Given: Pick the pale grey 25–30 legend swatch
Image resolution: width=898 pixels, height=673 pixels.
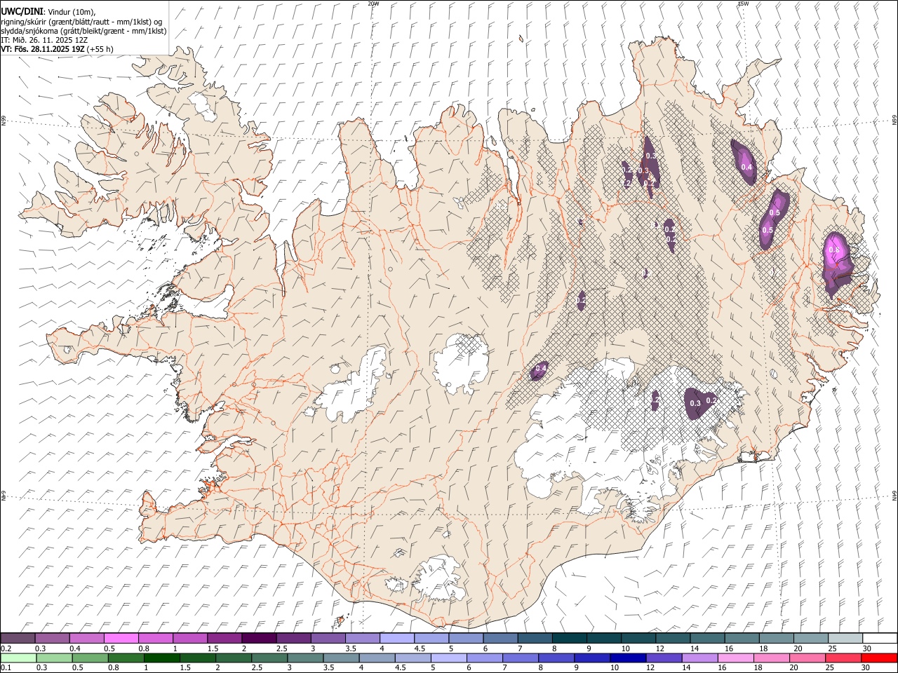Looking at the screenshot, I should 845,638.
